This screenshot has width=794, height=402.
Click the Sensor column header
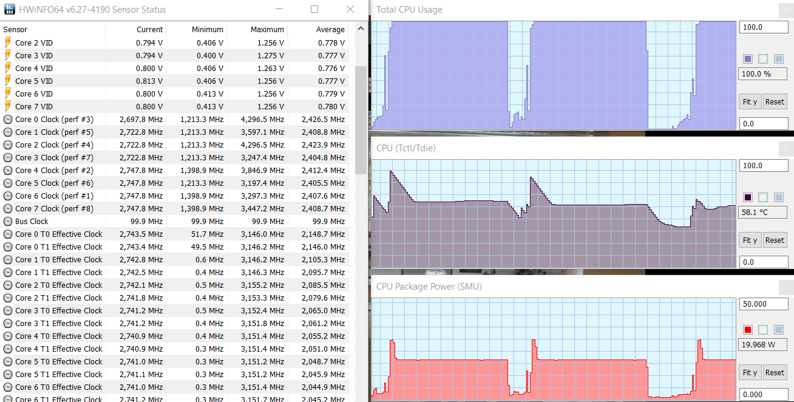coord(53,29)
